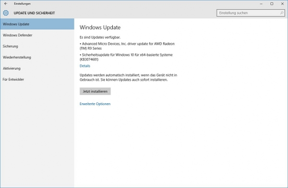Click the settings gear icon
Screen dimensions: 288x188
pos(6,13)
